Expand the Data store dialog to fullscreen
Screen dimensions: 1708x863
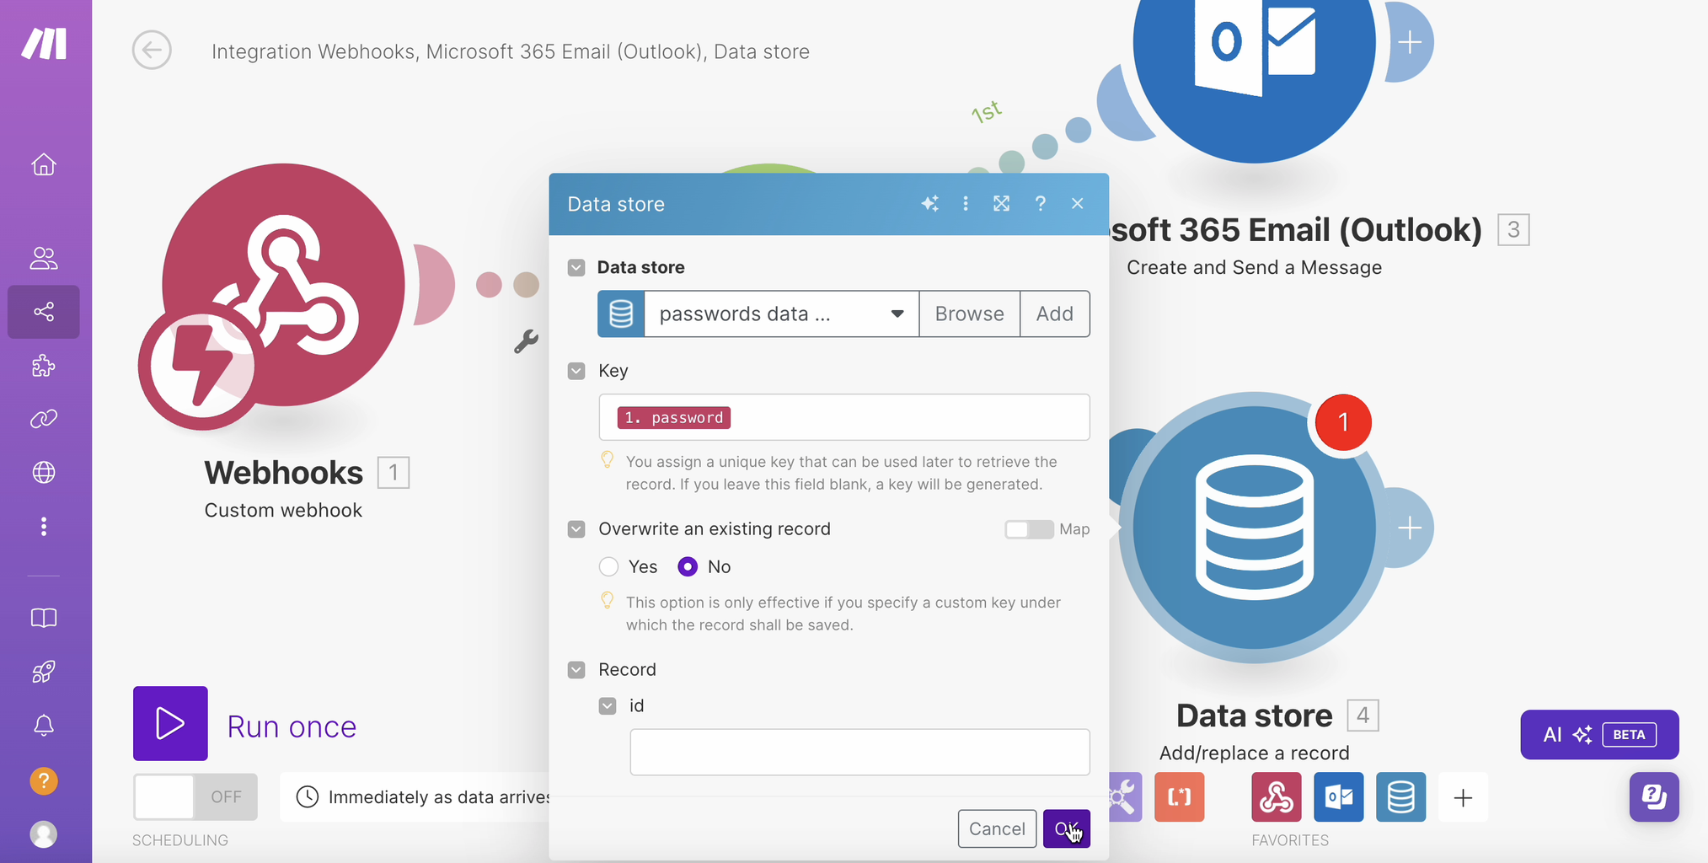[1001, 204]
